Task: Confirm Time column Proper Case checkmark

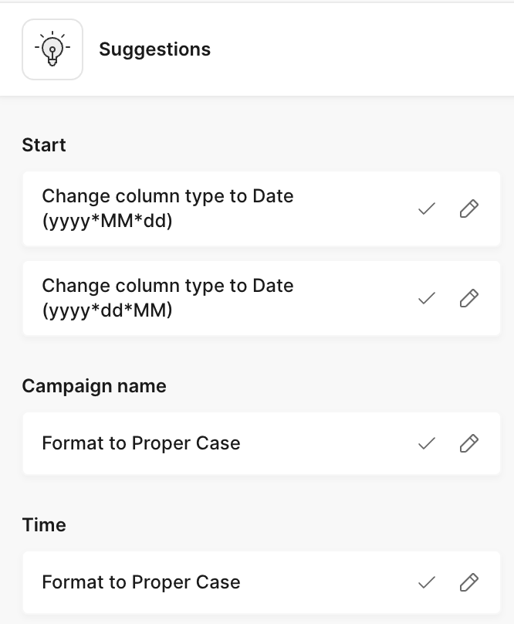Action: click(x=427, y=582)
